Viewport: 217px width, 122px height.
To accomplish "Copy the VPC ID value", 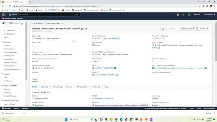I will 93,68.
